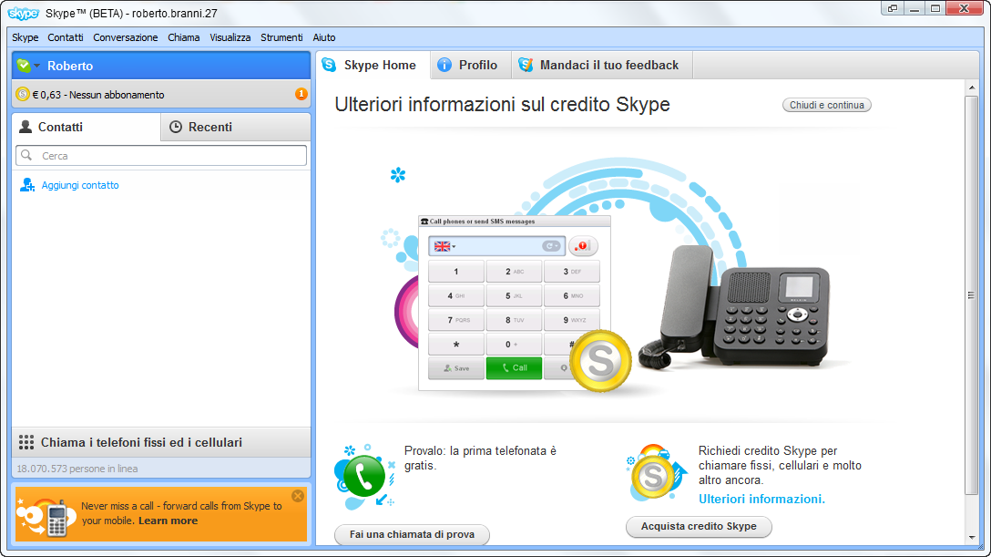The image size is (991, 557).
Task: Click Learn more in the orange banner
Action: coord(169,521)
